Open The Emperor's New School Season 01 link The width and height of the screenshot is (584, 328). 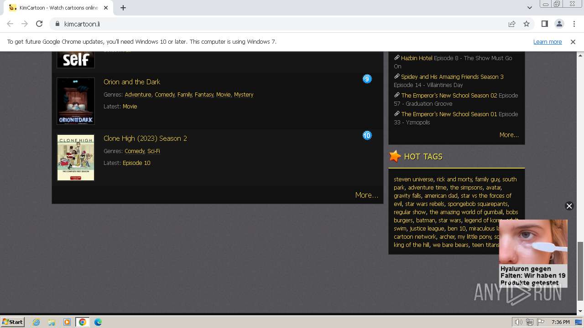(x=449, y=114)
